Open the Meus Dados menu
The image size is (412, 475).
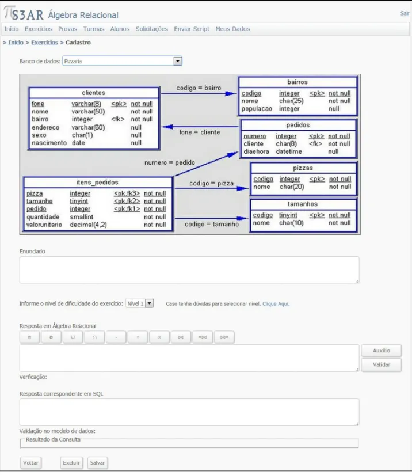click(232, 29)
